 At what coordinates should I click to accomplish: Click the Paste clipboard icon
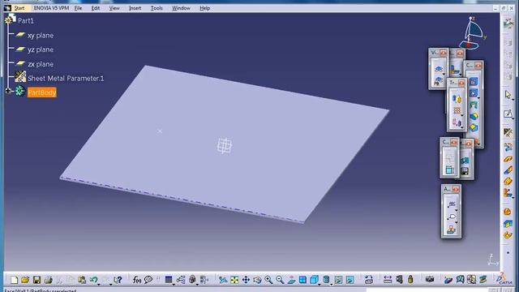tap(82, 280)
